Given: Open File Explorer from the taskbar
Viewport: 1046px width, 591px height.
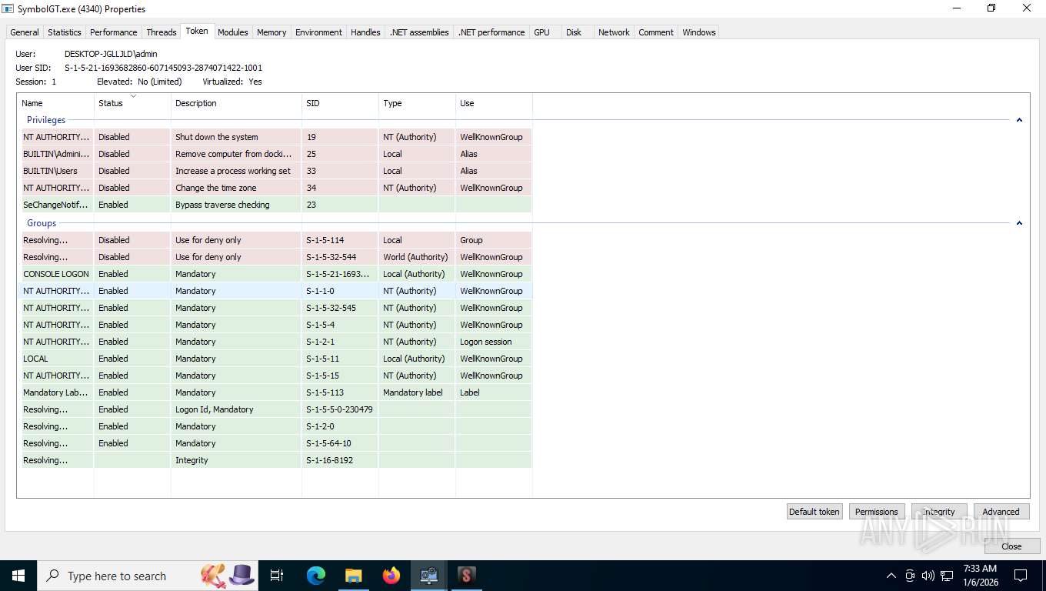Looking at the screenshot, I should 353,576.
